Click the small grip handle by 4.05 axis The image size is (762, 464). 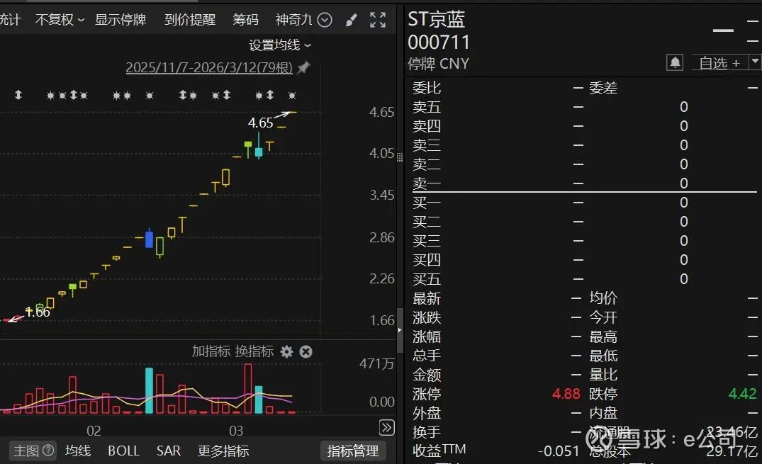[400, 157]
